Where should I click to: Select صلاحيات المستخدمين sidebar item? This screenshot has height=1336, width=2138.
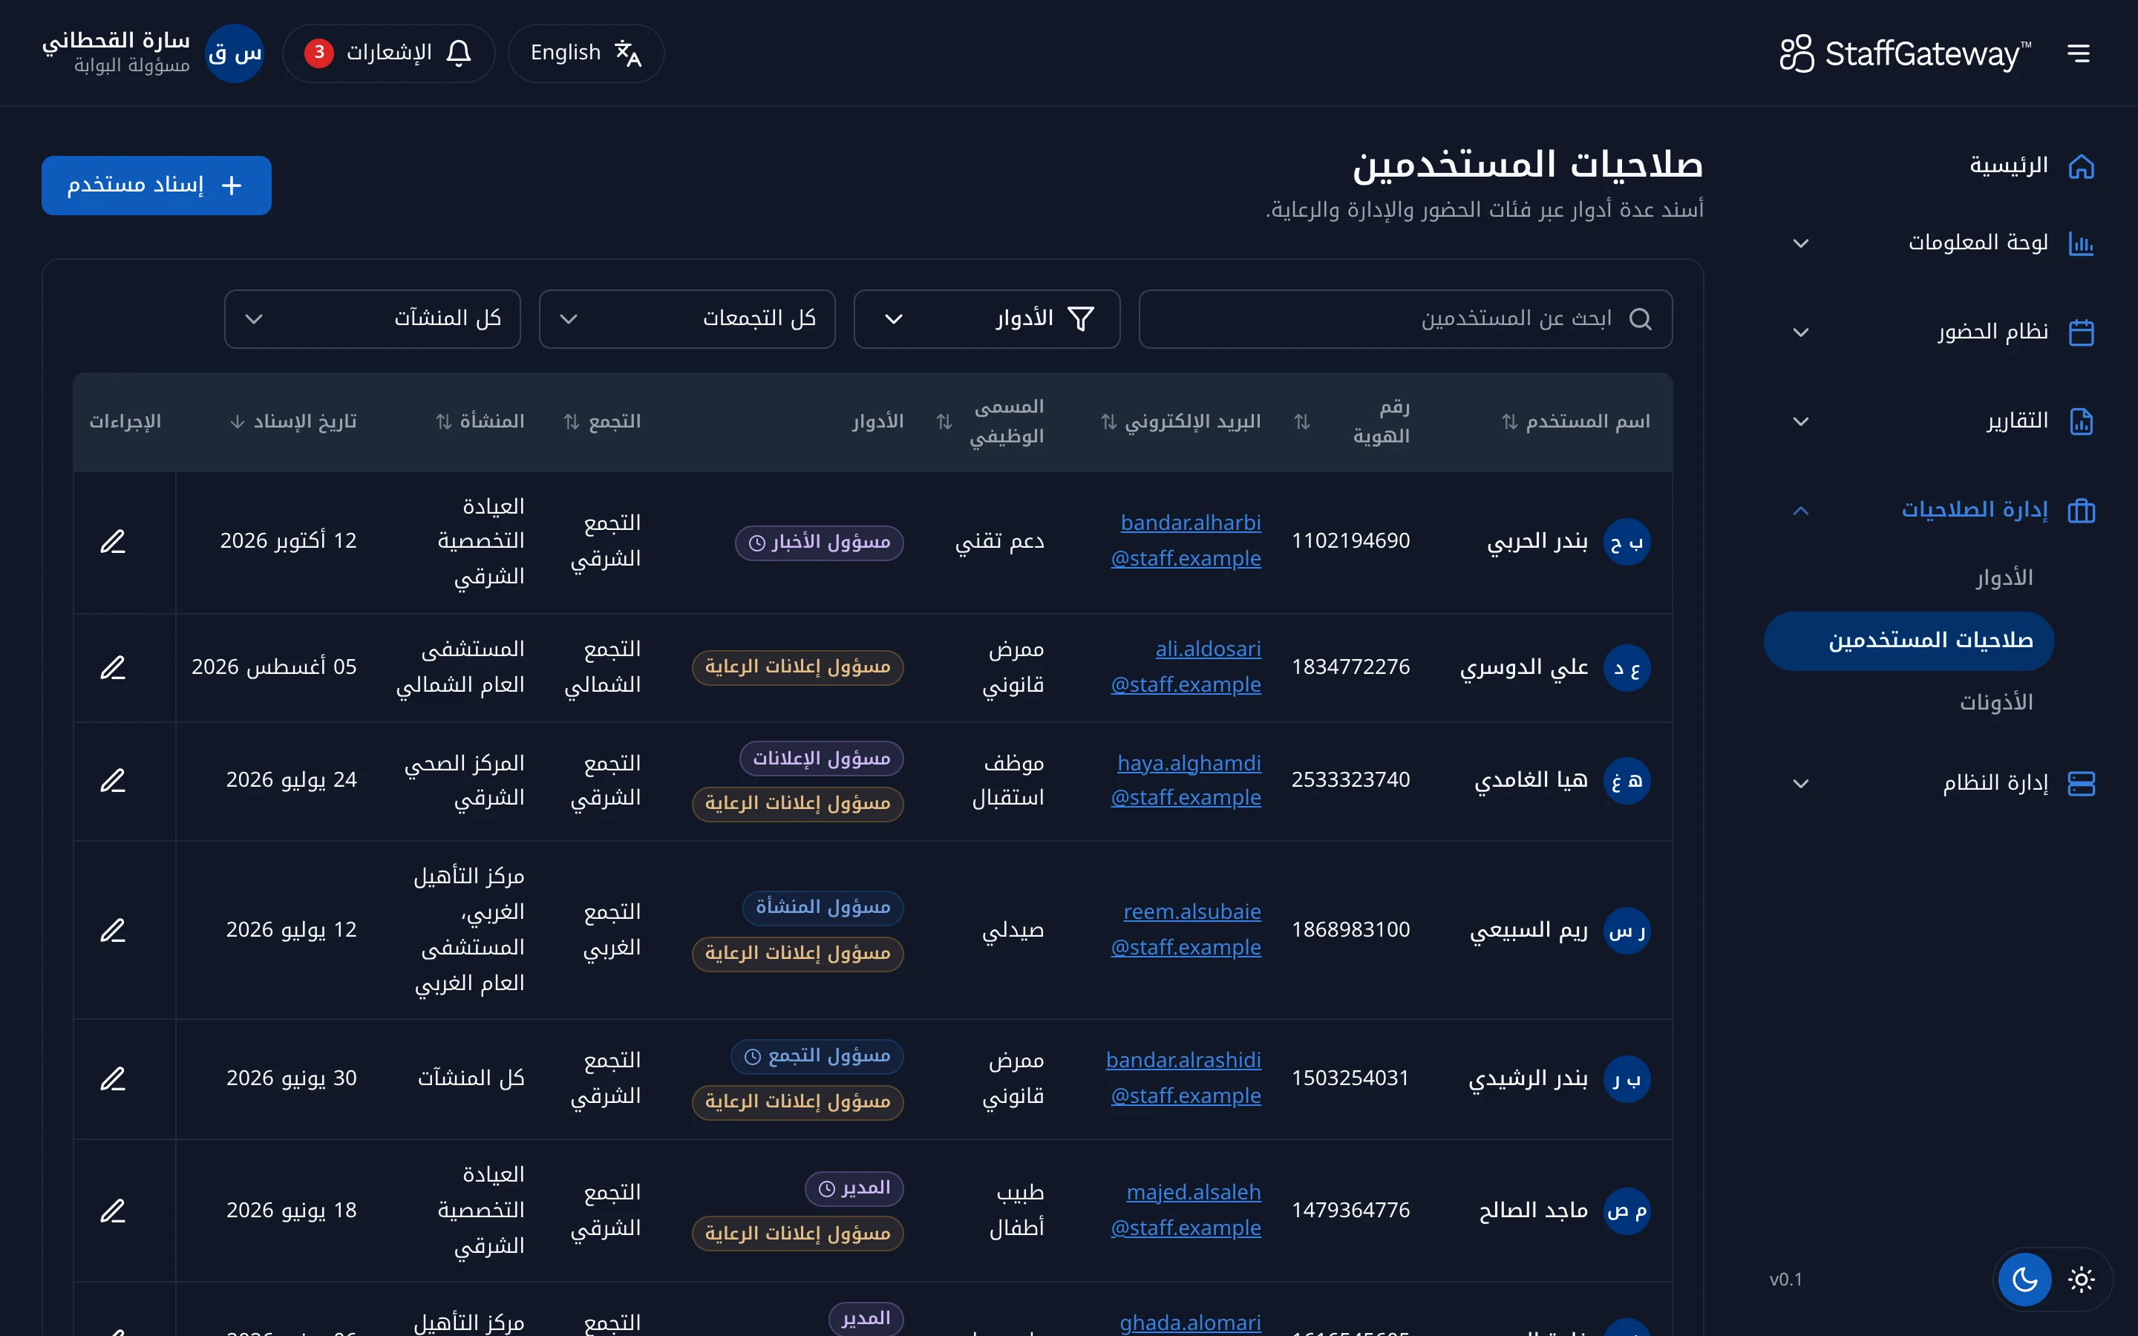[x=1909, y=641]
